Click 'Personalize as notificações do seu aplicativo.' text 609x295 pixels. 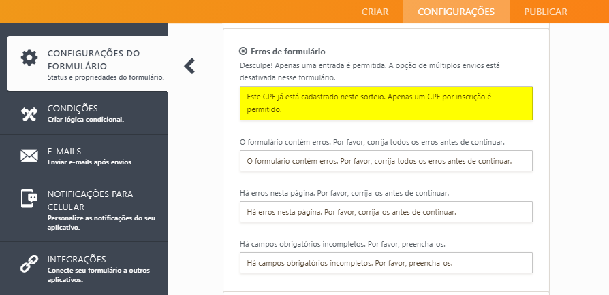(101, 222)
